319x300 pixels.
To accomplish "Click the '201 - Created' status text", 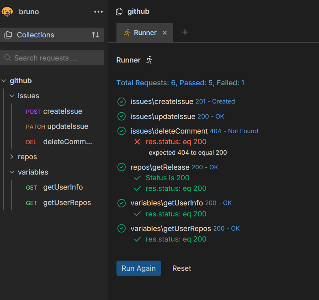I will point(215,101).
